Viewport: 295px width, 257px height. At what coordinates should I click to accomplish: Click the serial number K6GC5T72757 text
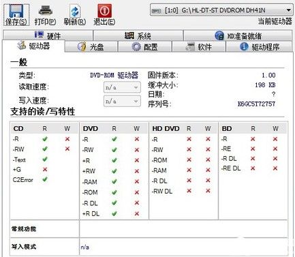tap(256, 104)
